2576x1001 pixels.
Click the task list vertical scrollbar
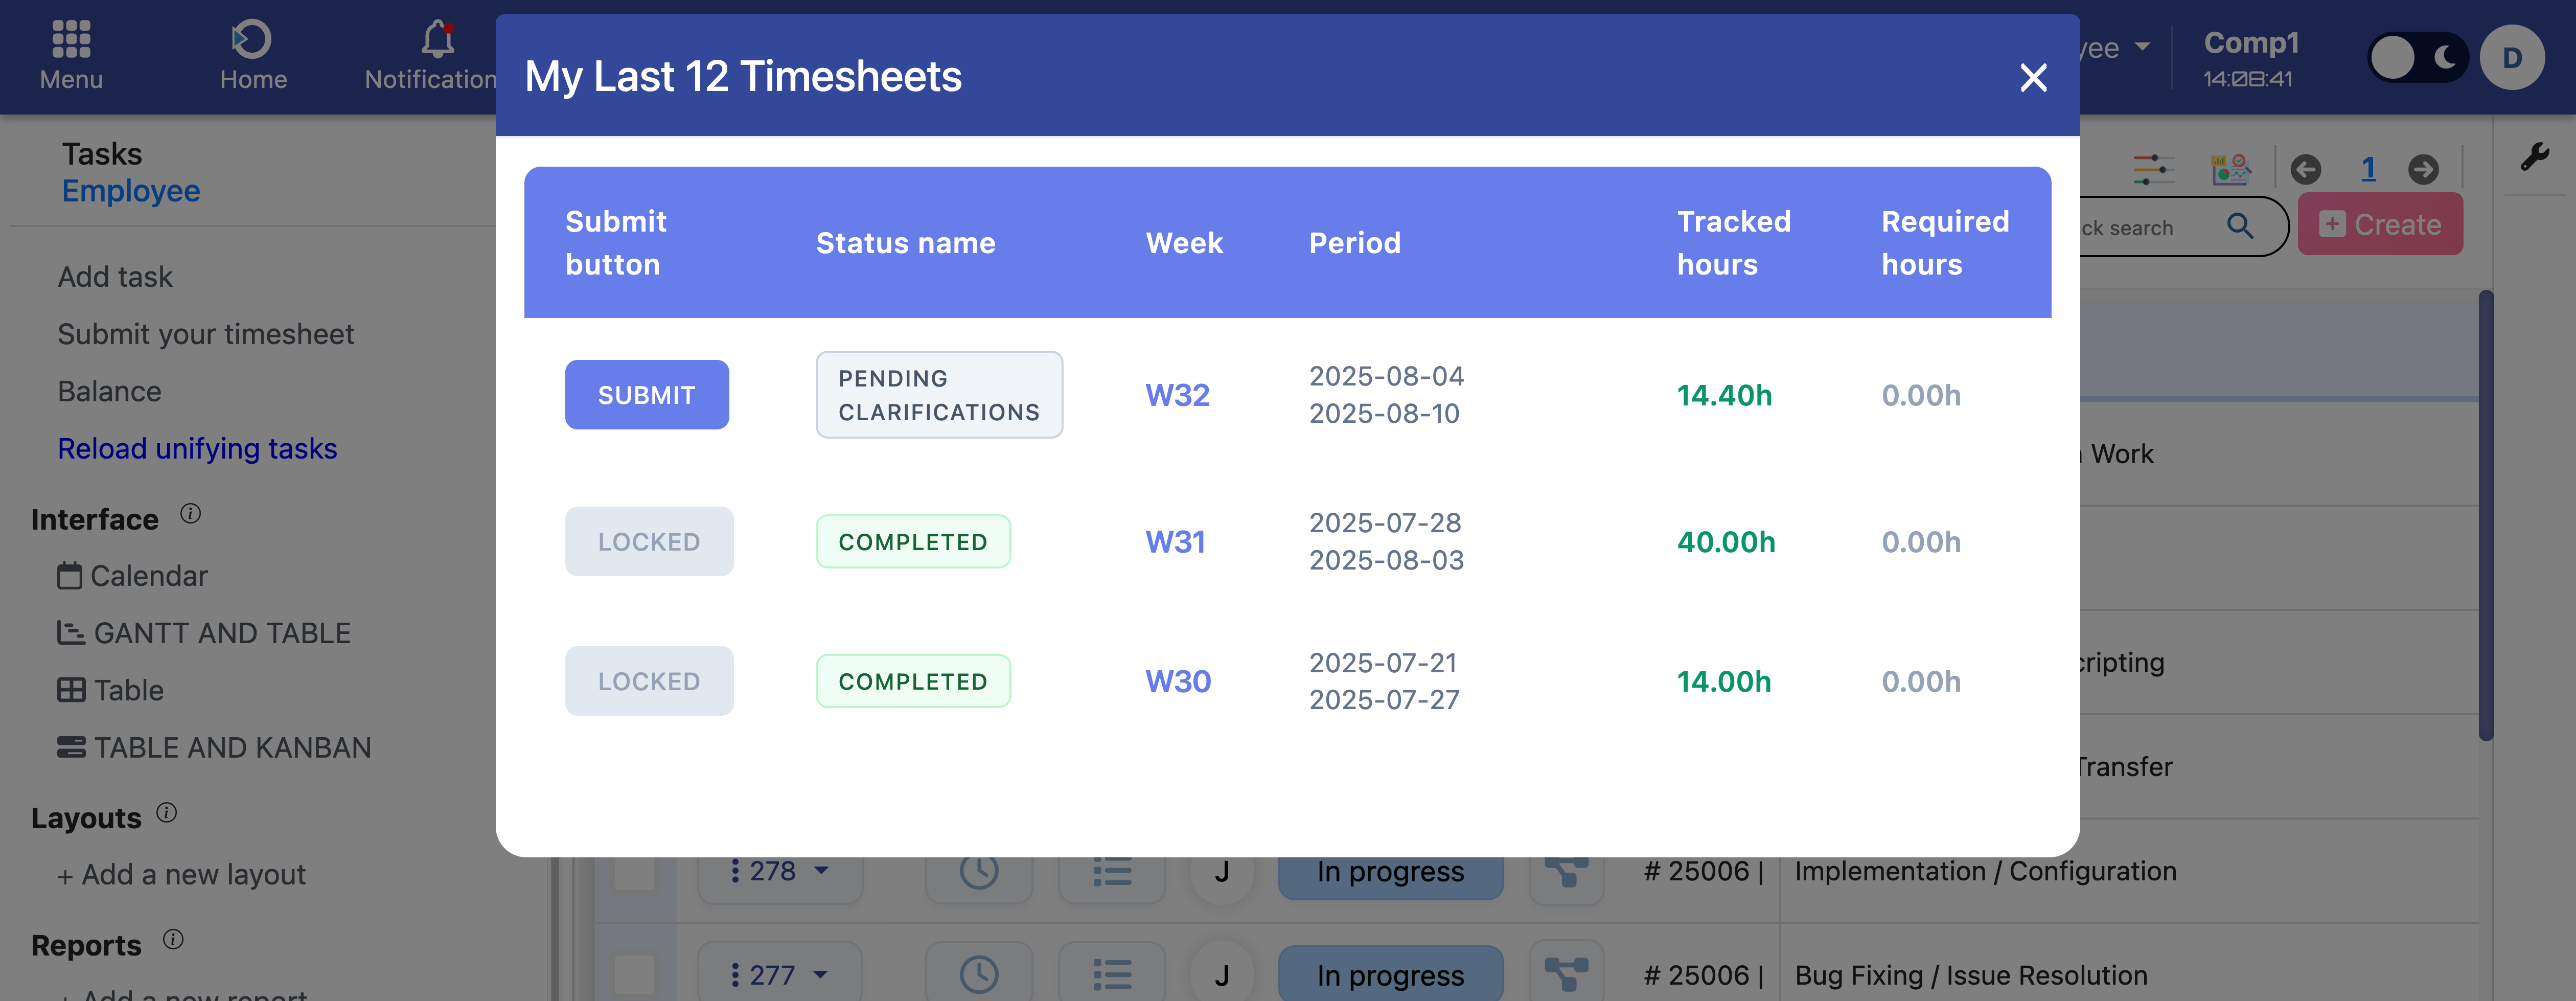coord(2486,515)
